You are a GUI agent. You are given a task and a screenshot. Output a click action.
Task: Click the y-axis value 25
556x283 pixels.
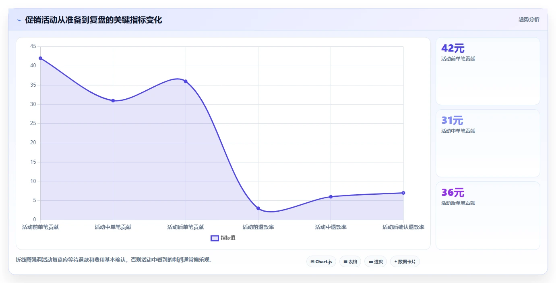tap(33, 123)
